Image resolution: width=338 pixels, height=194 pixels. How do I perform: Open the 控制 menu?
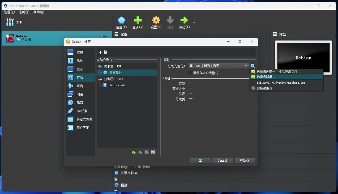pyautogui.click(x=24, y=12)
